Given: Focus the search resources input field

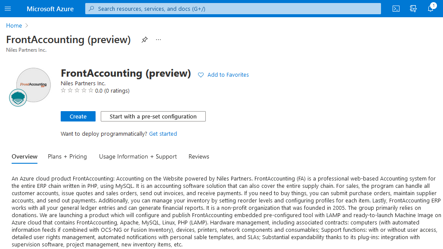Looking at the screenshot, I should pos(232,9).
